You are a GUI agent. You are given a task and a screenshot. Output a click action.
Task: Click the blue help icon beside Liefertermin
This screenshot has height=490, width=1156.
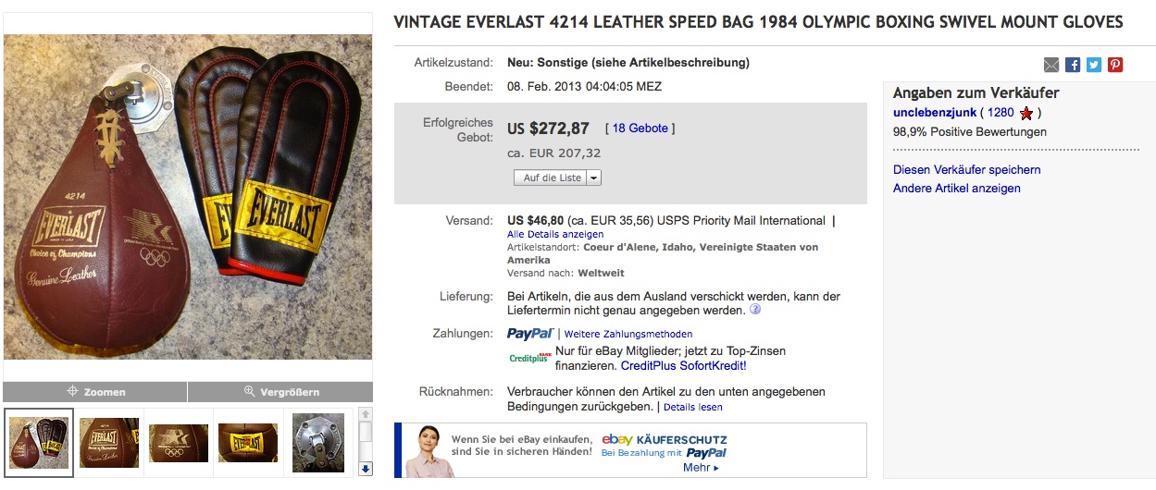click(755, 311)
